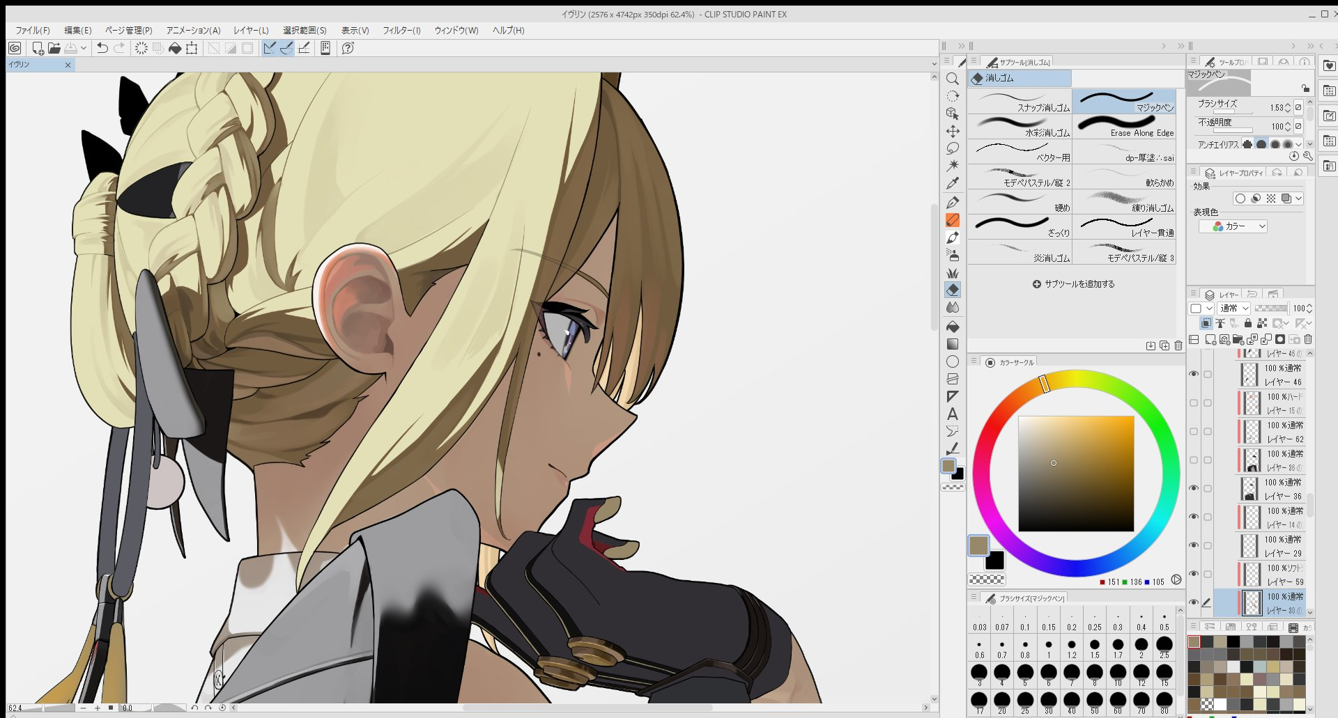Click the layer opacity slider
The width and height of the screenshot is (1338, 718).
tap(1271, 308)
